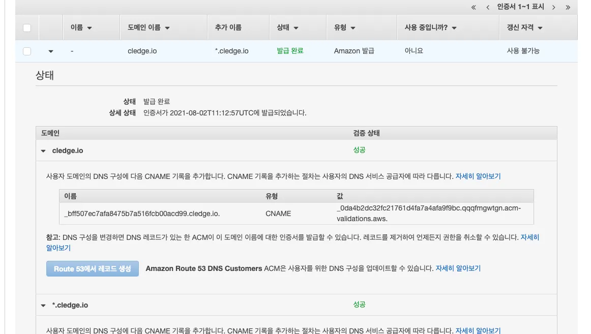Click Route 53에서 레코드 생성 button
Viewport: 591px width, 334px height.
tap(92, 269)
